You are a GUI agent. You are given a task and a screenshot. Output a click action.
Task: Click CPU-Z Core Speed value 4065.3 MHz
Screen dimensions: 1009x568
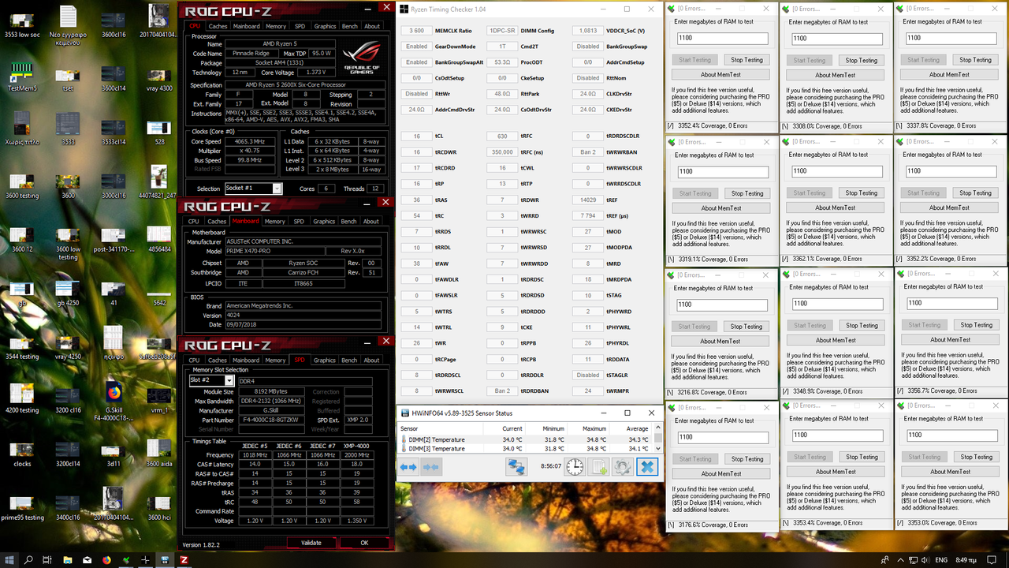249,142
